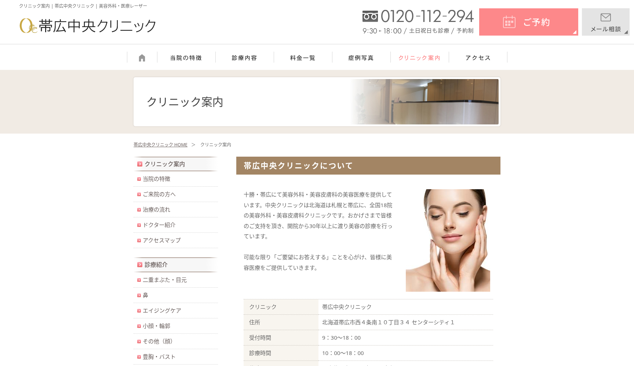634x366 pixels.
Task: Click the home icon in navigation bar
Action: click(142, 58)
